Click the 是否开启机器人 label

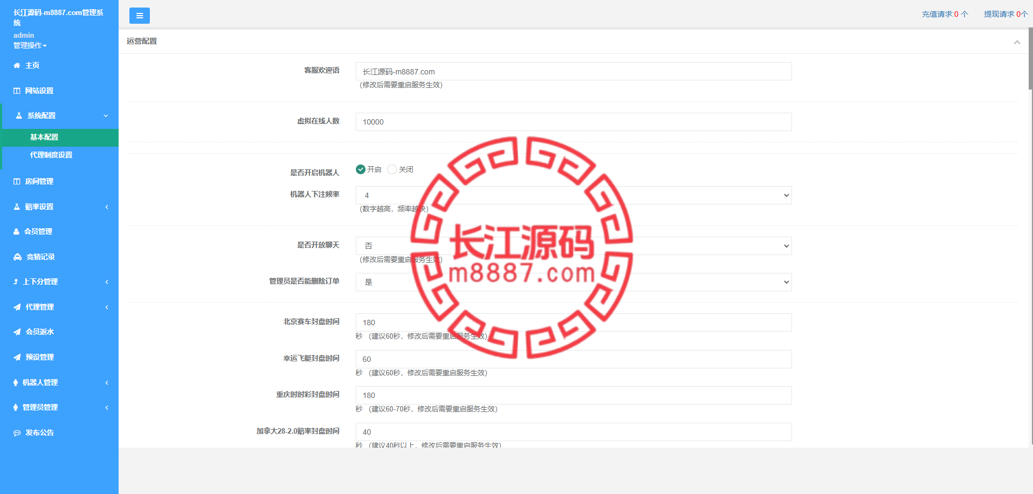point(315,173)
